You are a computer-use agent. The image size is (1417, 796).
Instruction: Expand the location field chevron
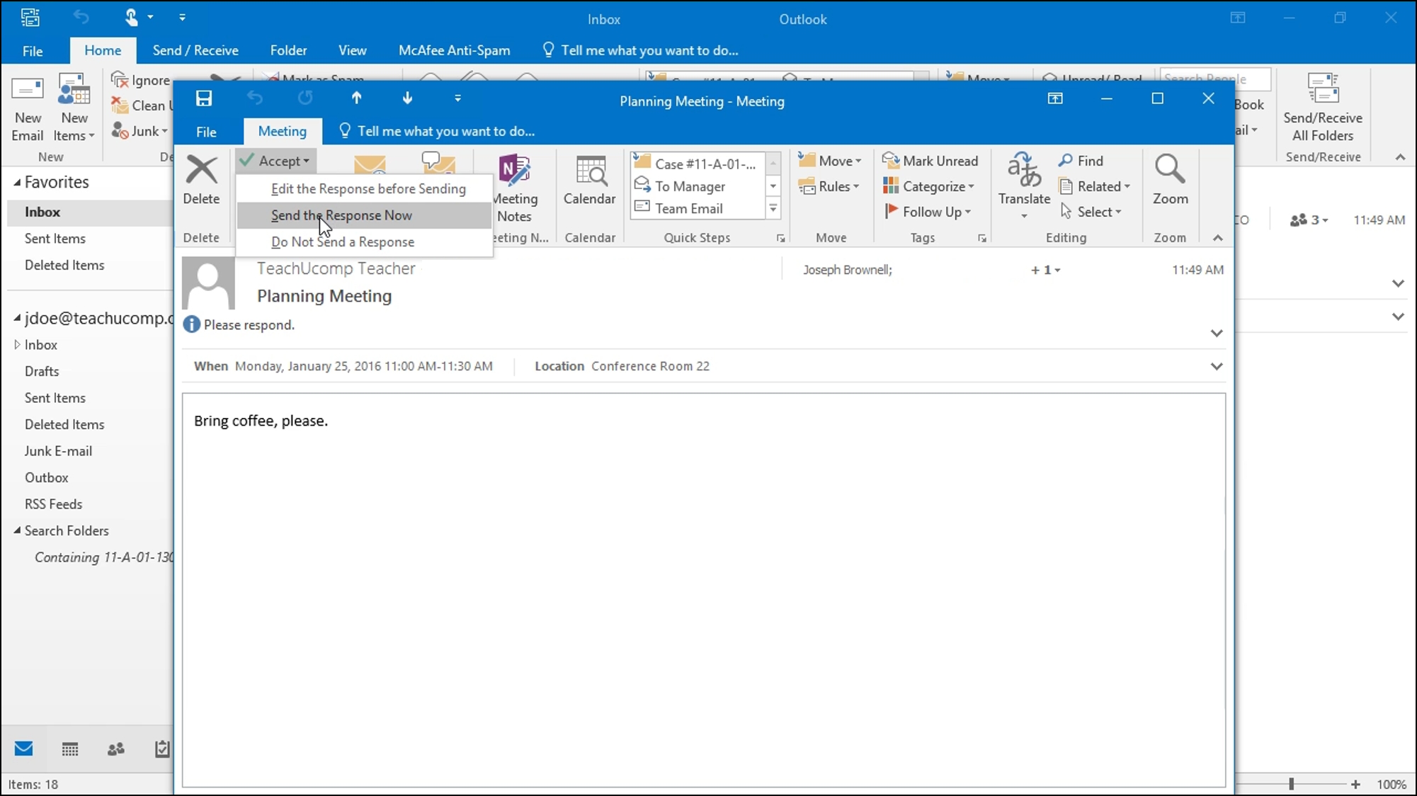1217,366
